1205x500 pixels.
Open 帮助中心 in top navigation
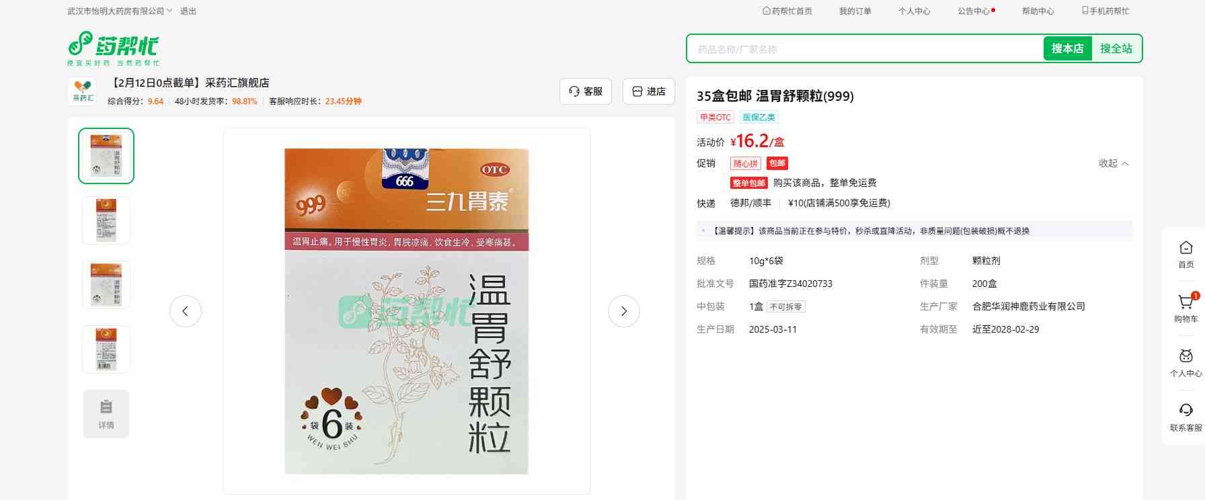click(x=1038, y=11)
